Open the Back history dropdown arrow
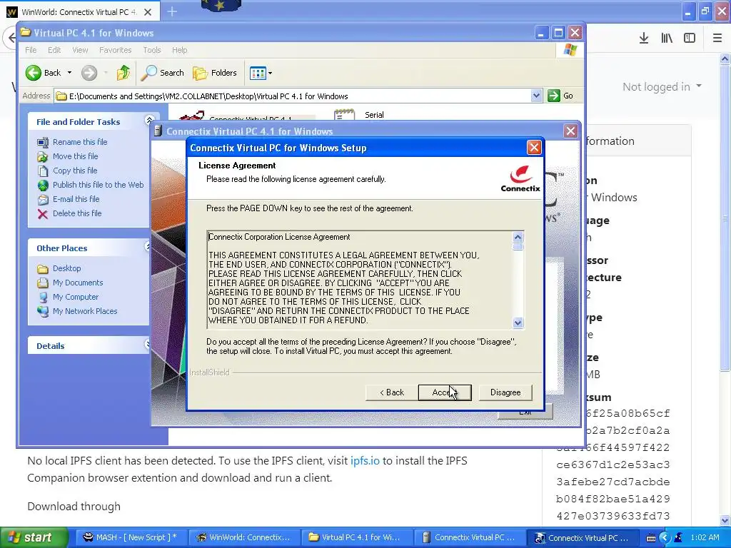731x548 pixels. (69, 73)
